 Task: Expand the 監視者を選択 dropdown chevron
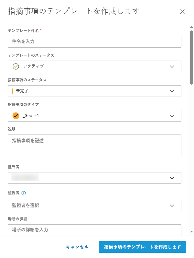[x=172, y=205]
